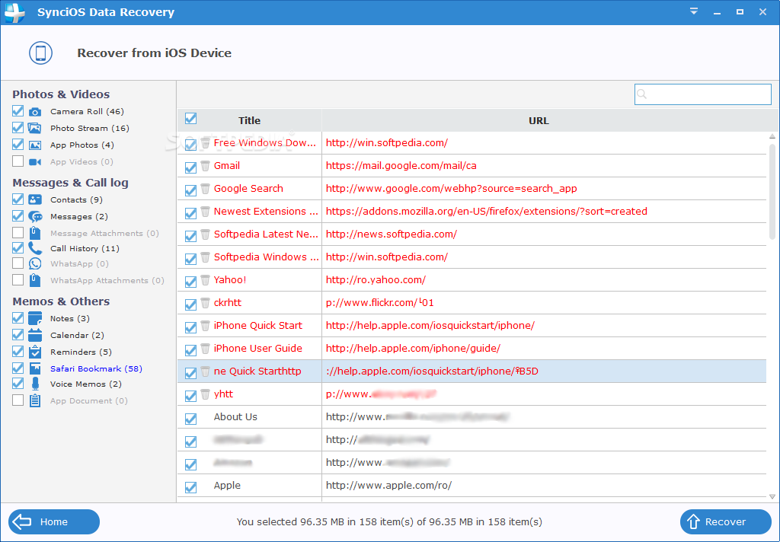Viewport: 780px width, 542px height.
Task: Toggle the Contacts checkbox
Action: [x=18, y=199]
